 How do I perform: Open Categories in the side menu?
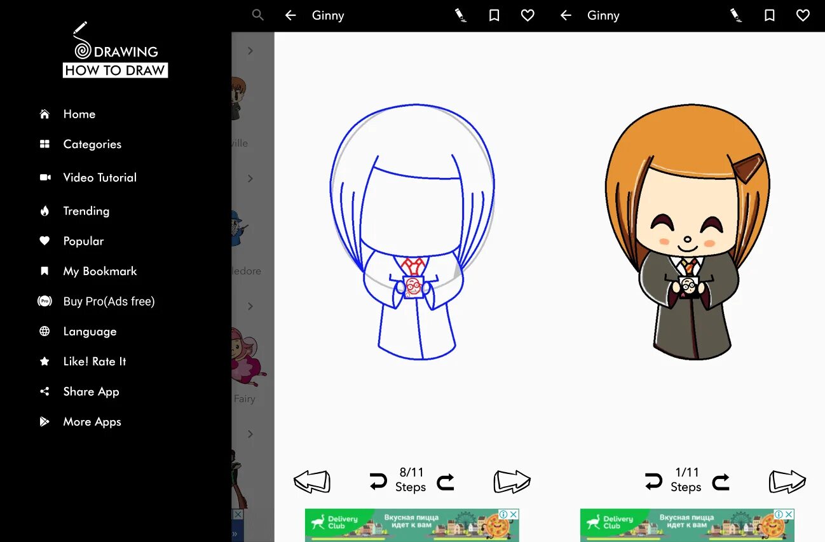point(92,144)
